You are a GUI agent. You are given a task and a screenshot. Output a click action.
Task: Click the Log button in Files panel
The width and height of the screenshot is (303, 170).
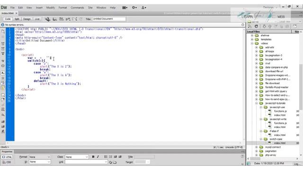(297, 164)
